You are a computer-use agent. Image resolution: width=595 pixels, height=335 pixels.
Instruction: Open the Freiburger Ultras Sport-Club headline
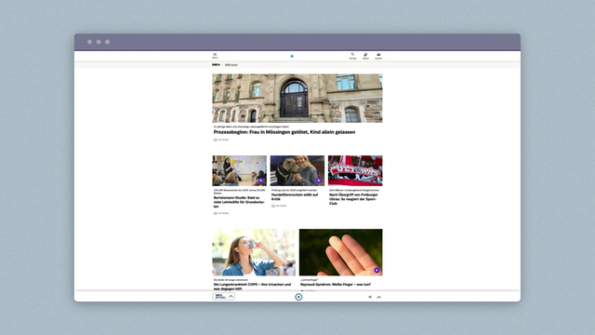point(353,199)
